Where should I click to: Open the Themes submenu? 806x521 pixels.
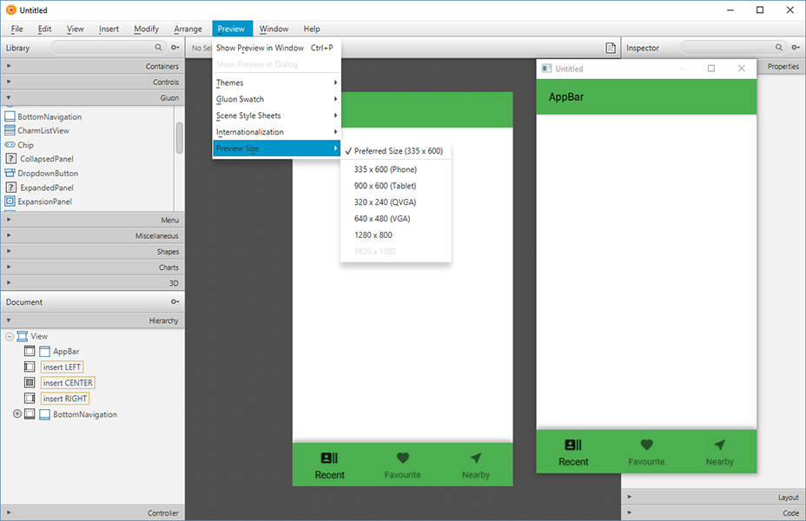pyautogui.click(x=276, y=82)
